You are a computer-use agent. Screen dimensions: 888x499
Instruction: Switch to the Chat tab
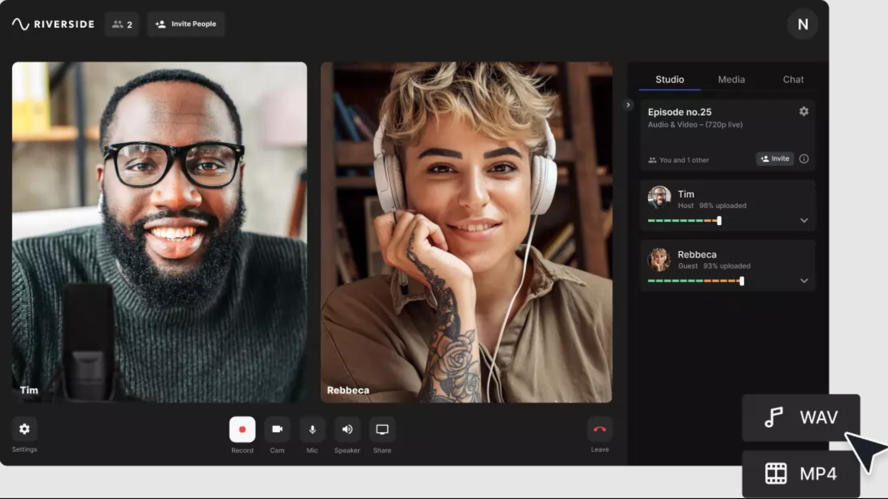pyautogui.click(x=793, y=79)
